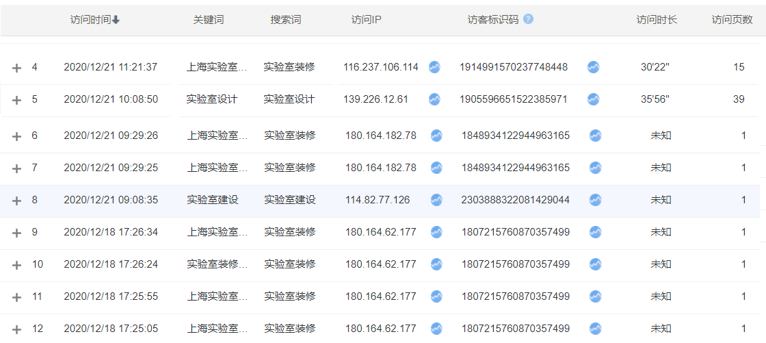Click help question mark beside 访客标识码
Viewport: 766px width, 343px height.
click(x=528, y=19)
